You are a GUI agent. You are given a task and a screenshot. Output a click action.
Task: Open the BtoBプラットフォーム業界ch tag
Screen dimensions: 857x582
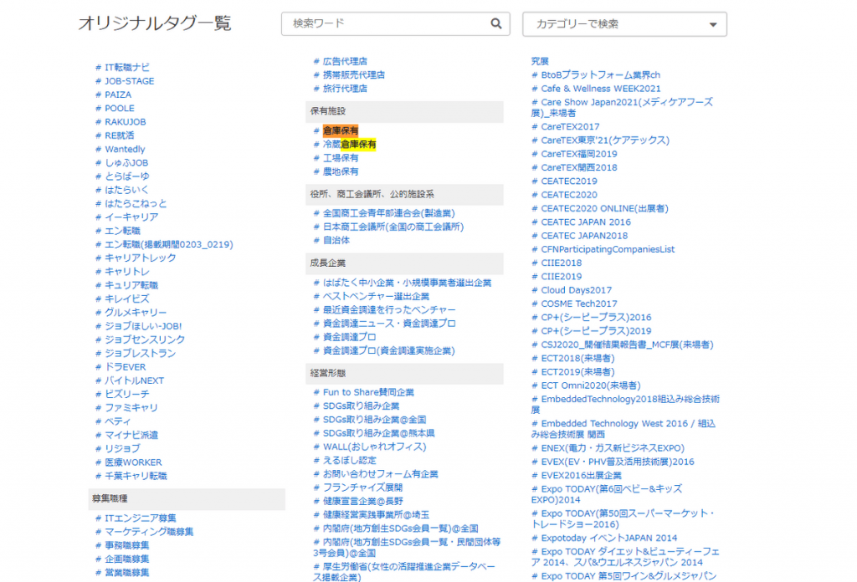coord(601,74)
